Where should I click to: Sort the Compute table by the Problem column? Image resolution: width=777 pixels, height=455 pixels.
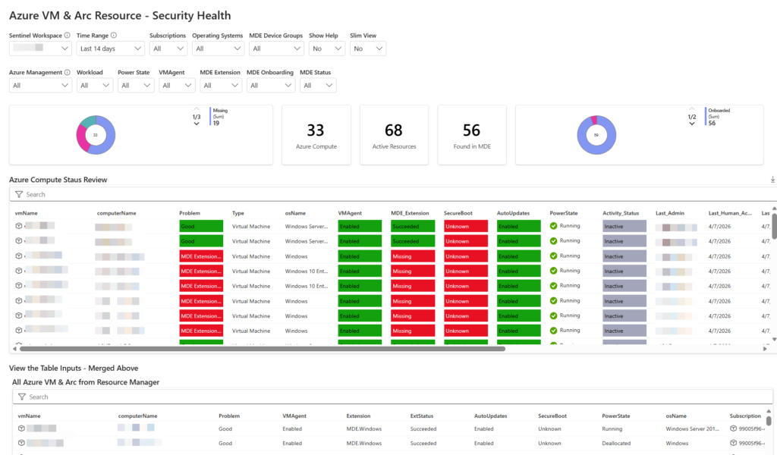tap(190, 213)
